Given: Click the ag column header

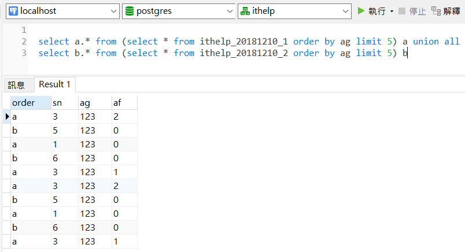Looking at the screenshot, I should [95, 103].
